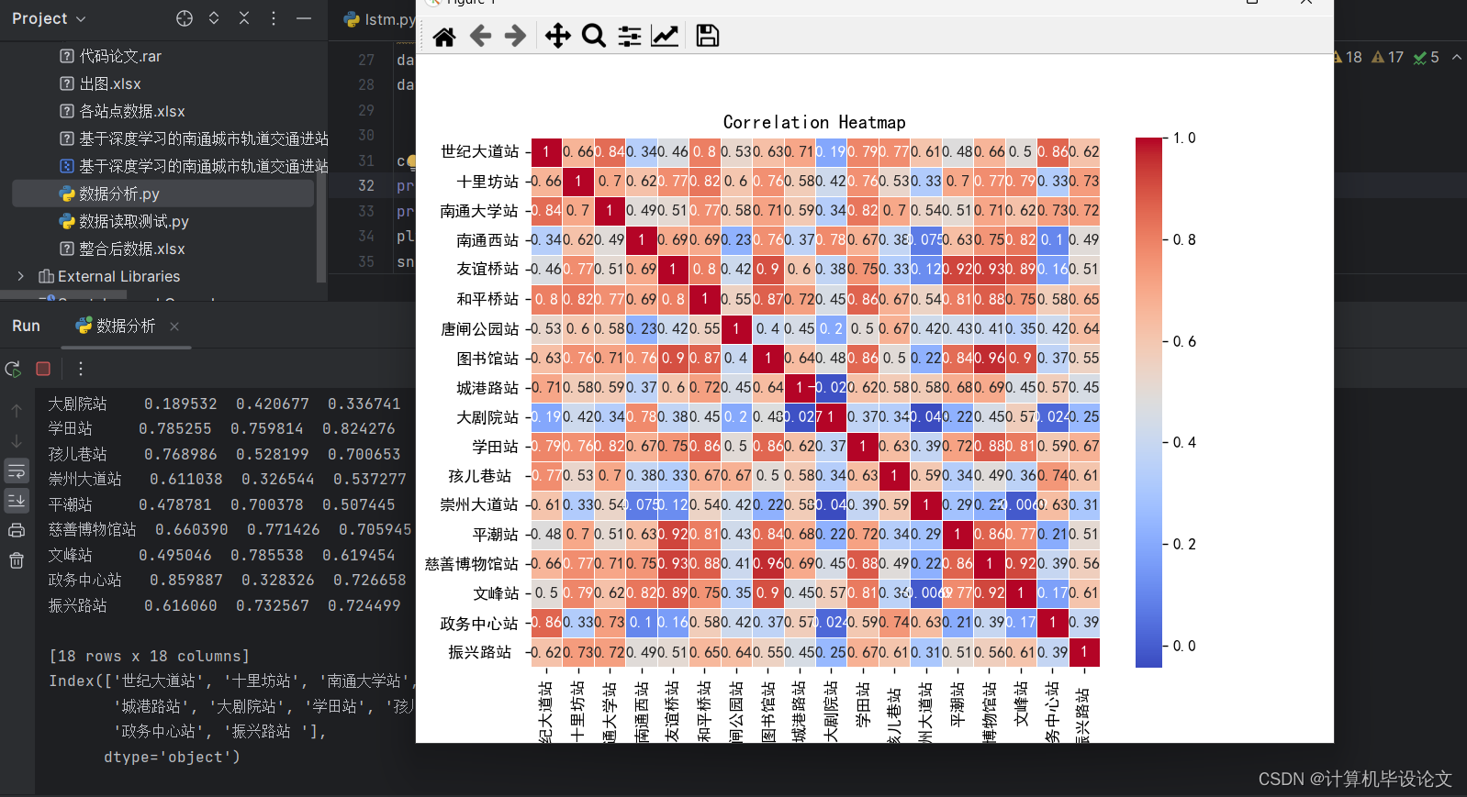Image resolution: width=1467 pixels, height=797 pixels.
Task: Open the Project view dropdown
Action: (x=49, y=18)
